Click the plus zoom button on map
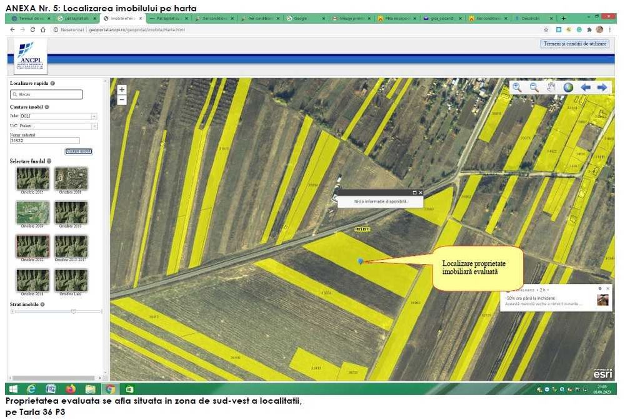The width and height of the screenshot is (625, 420). click(122, 90)
